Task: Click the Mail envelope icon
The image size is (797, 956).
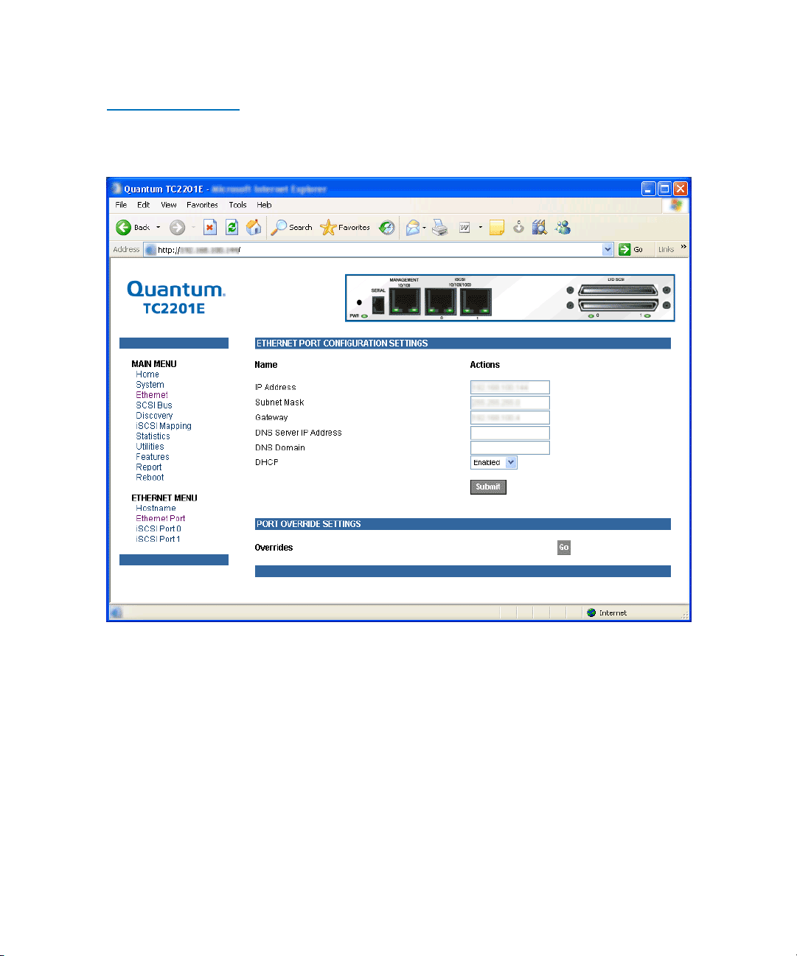Action: click(x=413, y=228)
